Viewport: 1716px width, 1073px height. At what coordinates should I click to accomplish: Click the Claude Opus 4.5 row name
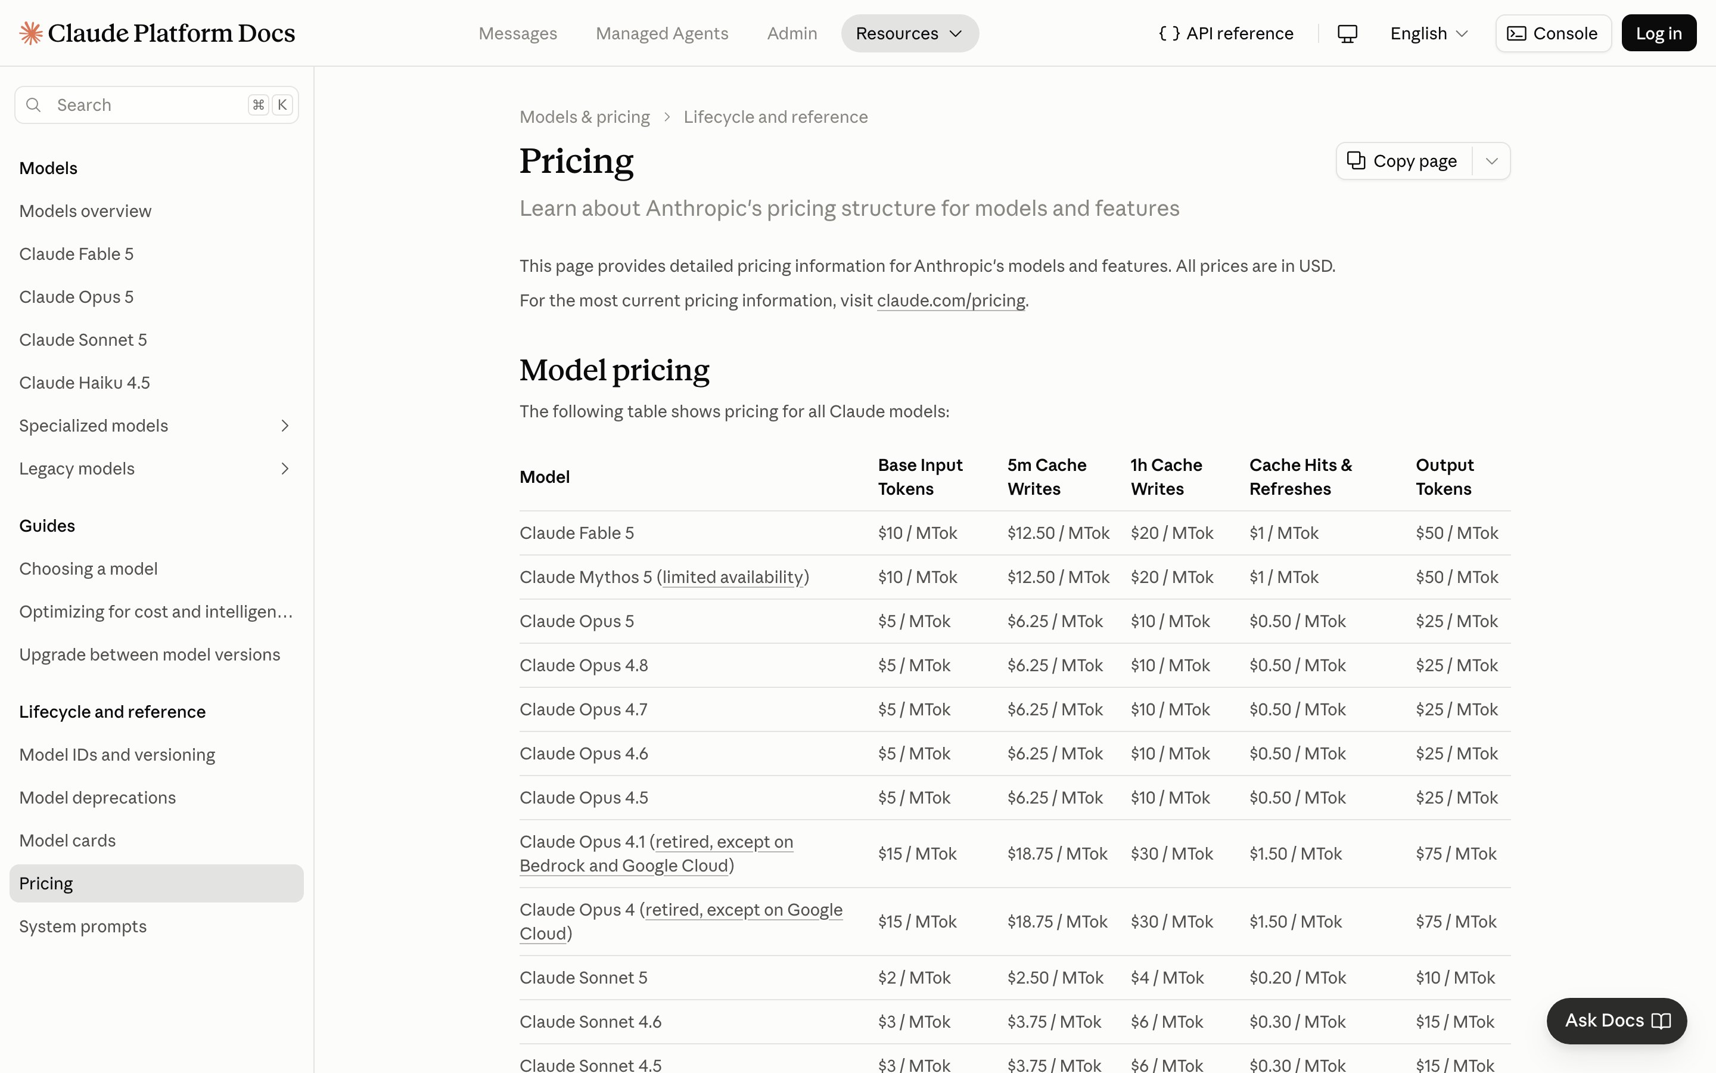point(583,798)
